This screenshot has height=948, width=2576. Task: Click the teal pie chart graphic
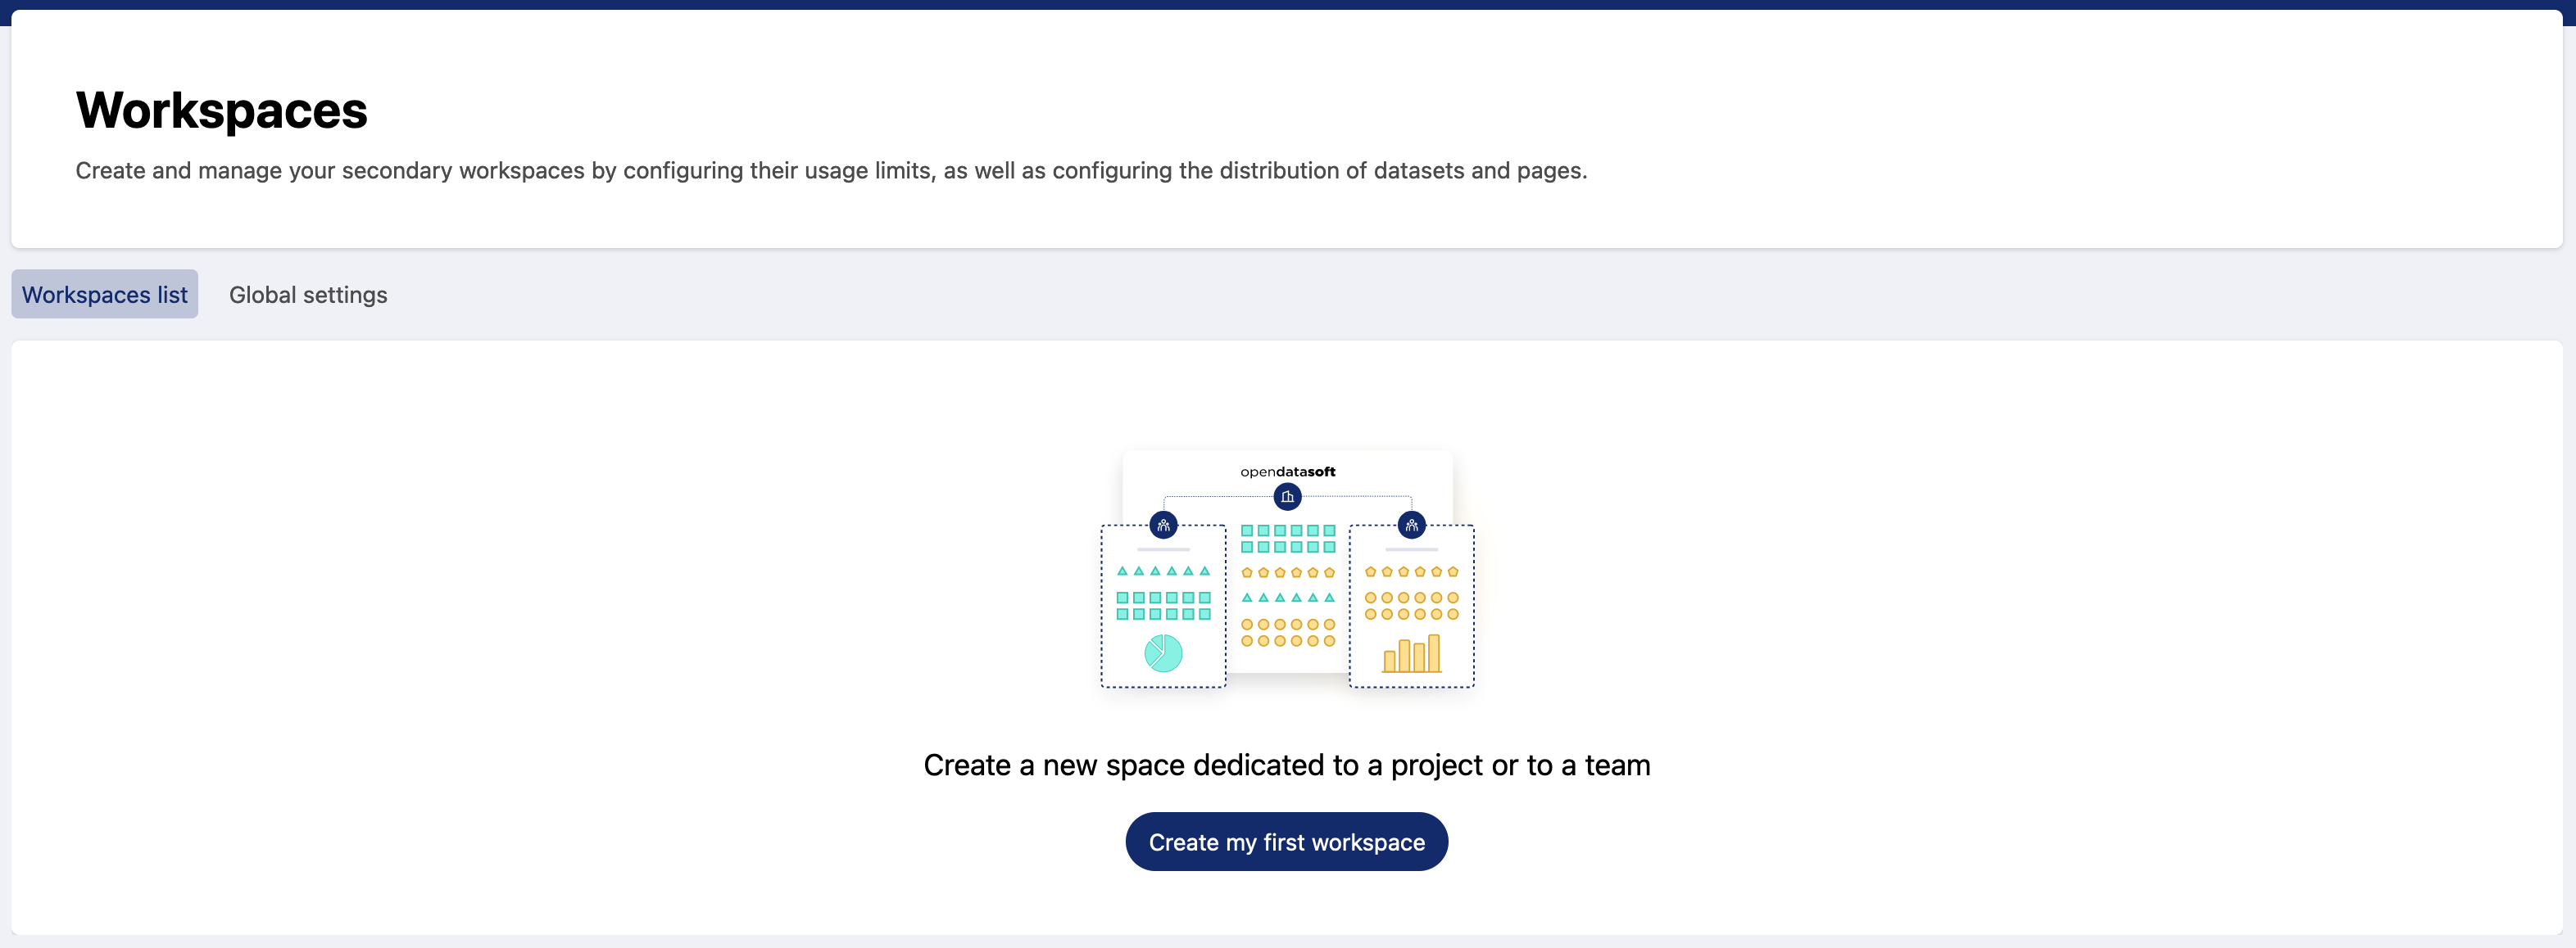(1163, 653)
